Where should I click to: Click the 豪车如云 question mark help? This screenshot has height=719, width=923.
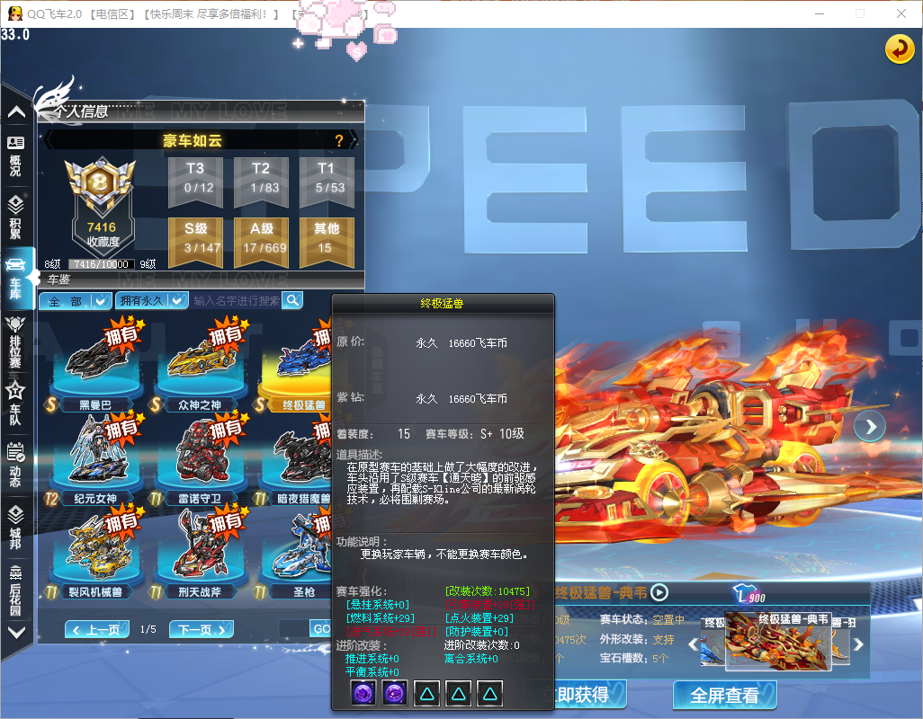[338, 140]
